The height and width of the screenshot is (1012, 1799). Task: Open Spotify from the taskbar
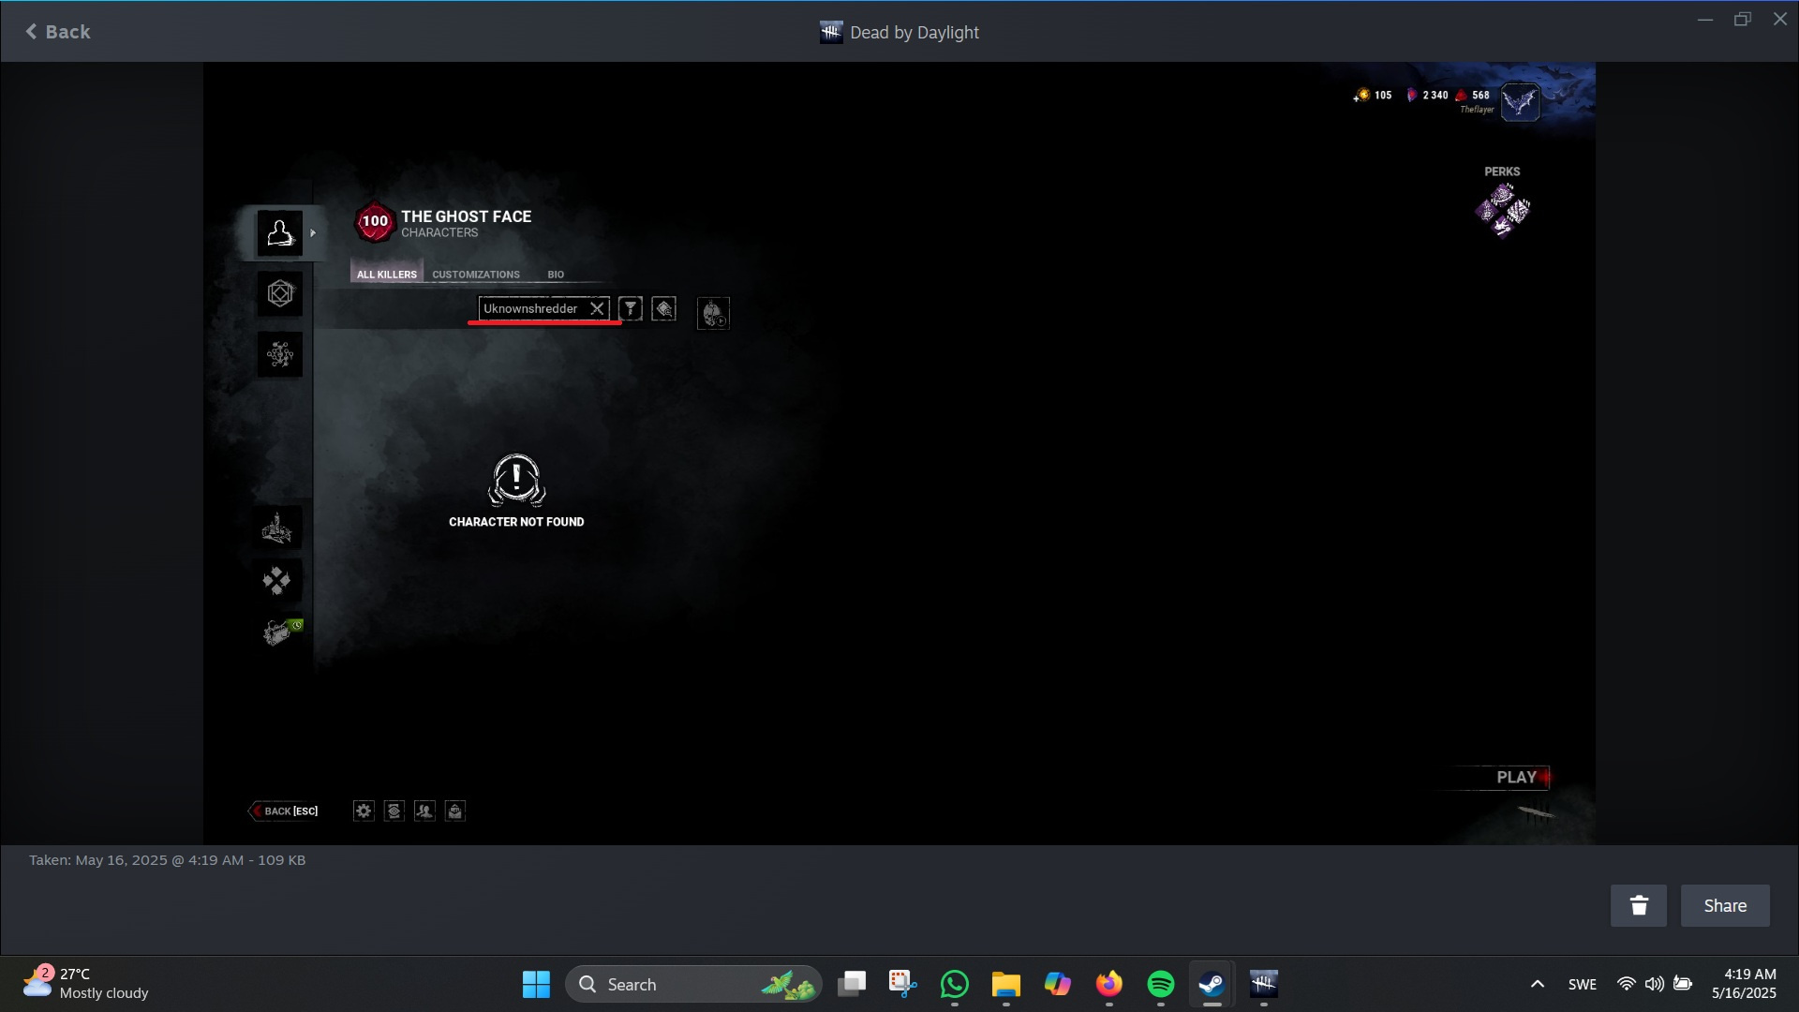1160,984
